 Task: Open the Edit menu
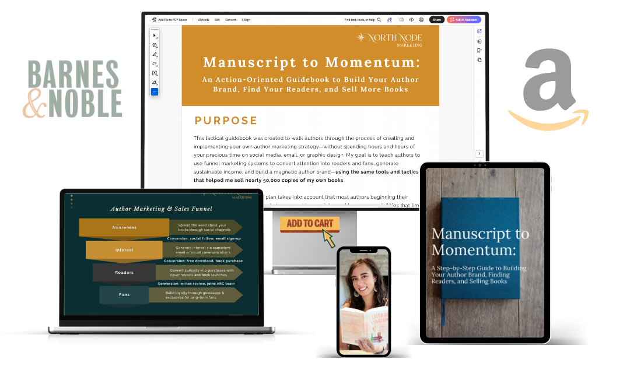(217, 20)
